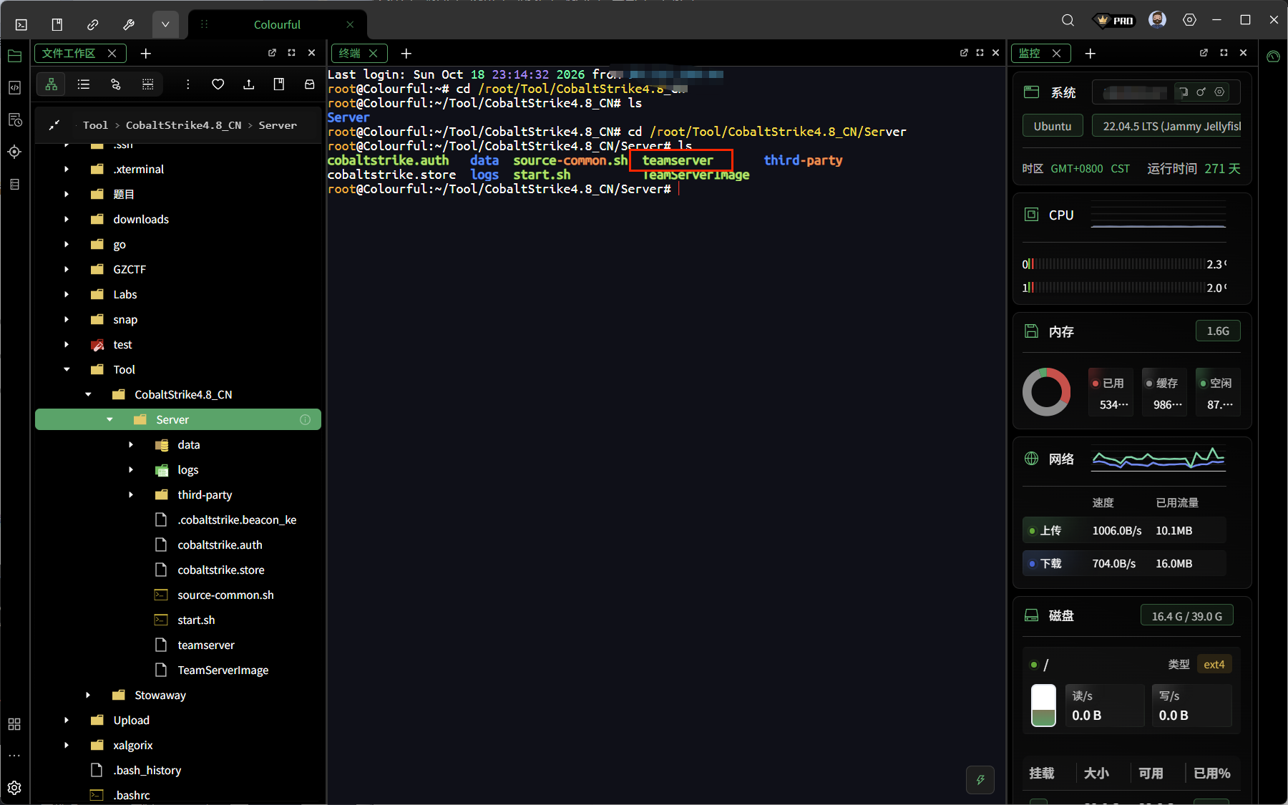Click the lightning quick-command button in terminal
1288x805 pixels.
coord(980,780)
